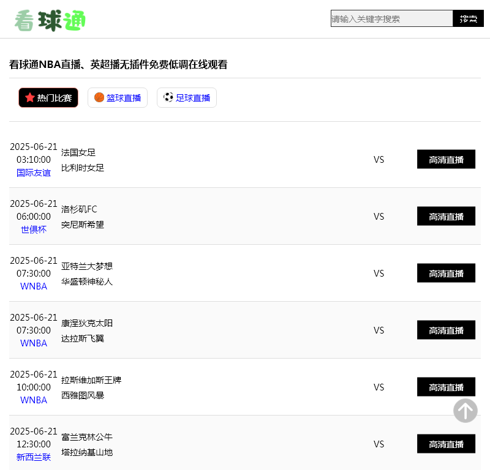Click the scroll-to-top arrow icon
Image resolution: width=490 pixels, height=470 pixels.
466,411
